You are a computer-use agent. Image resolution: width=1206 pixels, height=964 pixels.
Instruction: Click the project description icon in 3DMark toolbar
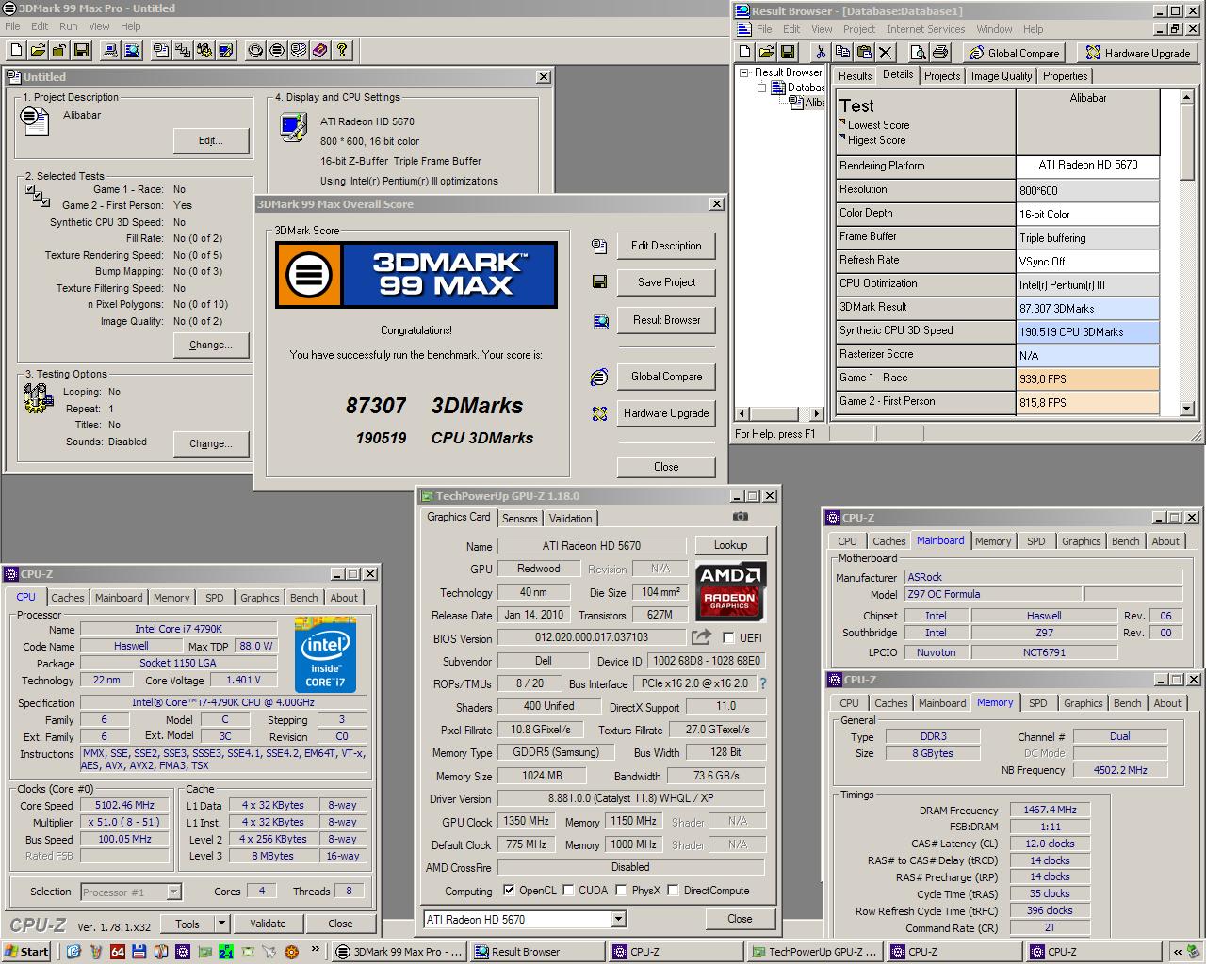161,51
